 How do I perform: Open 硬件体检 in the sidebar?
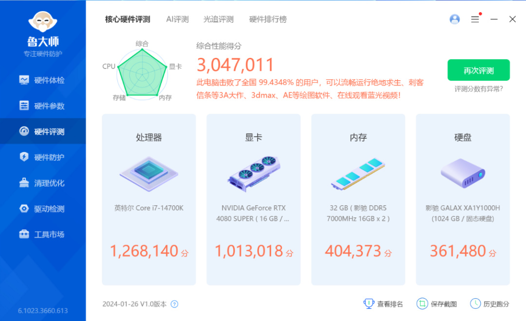[x=42, y=80]
